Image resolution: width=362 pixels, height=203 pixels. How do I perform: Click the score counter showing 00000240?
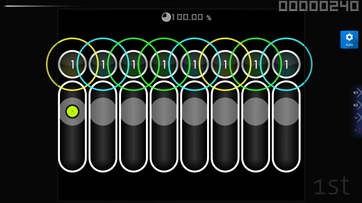click(x=319, y=6)
